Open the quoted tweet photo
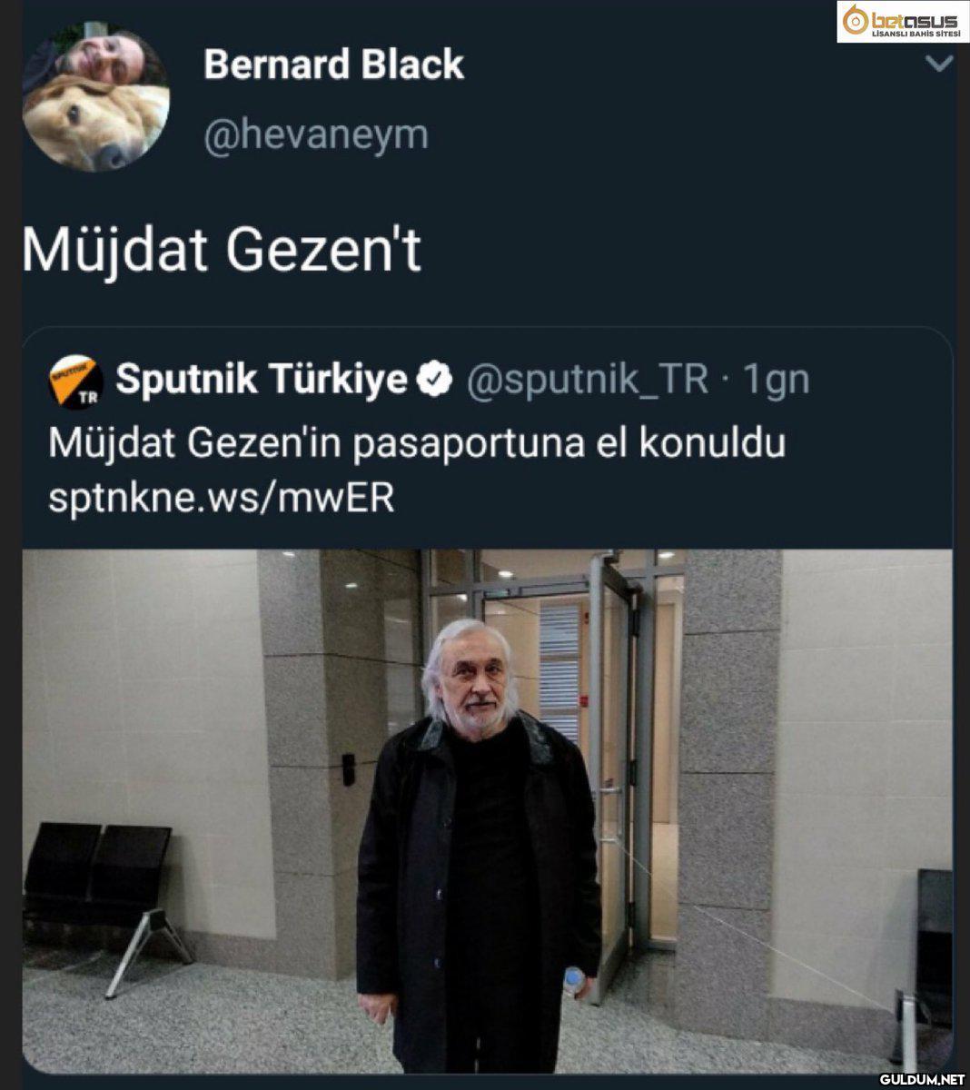The height and width of the screenshot is (1090, 970). (x=487, y=810)
